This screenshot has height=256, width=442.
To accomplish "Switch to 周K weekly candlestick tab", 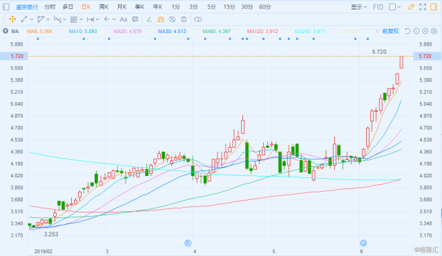I will pos(104,7).
